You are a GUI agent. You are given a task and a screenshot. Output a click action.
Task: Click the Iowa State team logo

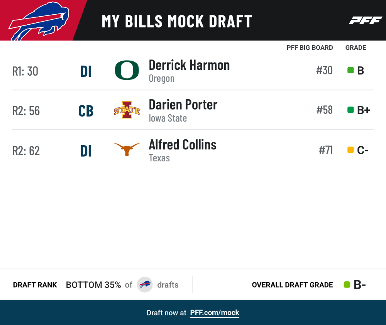tap(127, 110)
